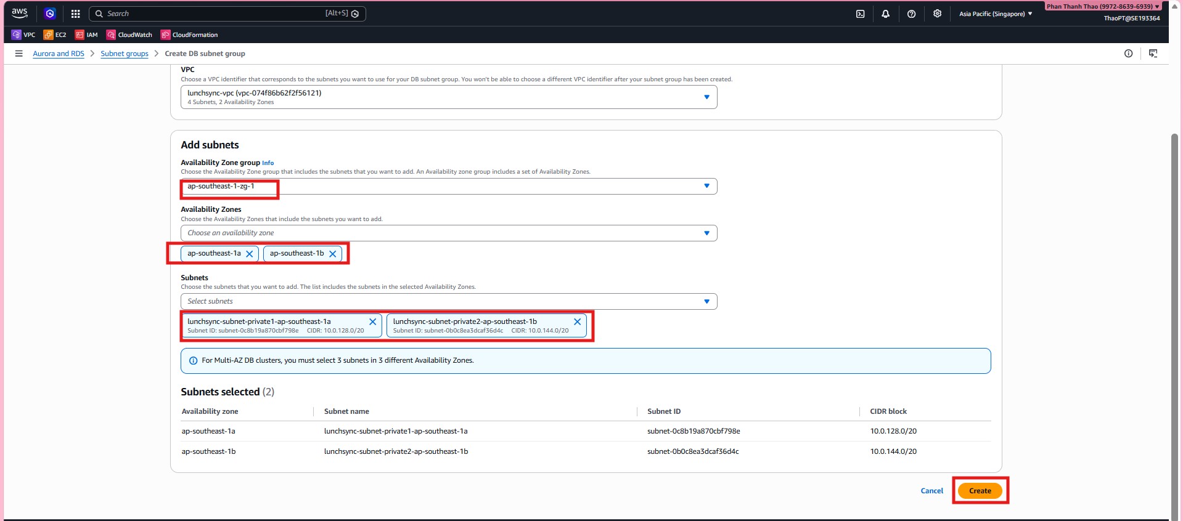The width and height of the screenshot is (1183, 521).
Task: Open the settings gear icon
Action: (x=937, y=14)
